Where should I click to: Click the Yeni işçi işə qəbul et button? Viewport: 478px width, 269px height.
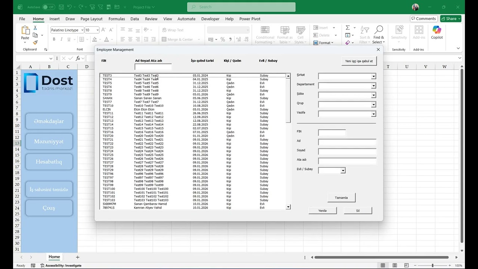[x=359, y=61]
